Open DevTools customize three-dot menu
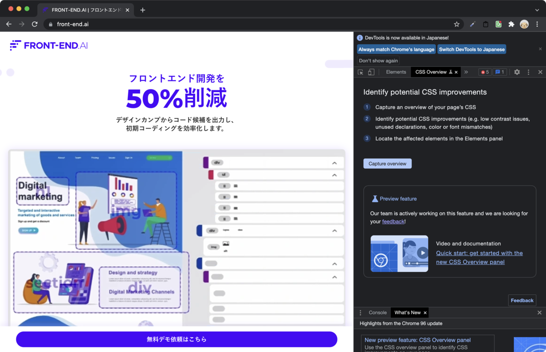Screen dimensions: 546x352 528,72
